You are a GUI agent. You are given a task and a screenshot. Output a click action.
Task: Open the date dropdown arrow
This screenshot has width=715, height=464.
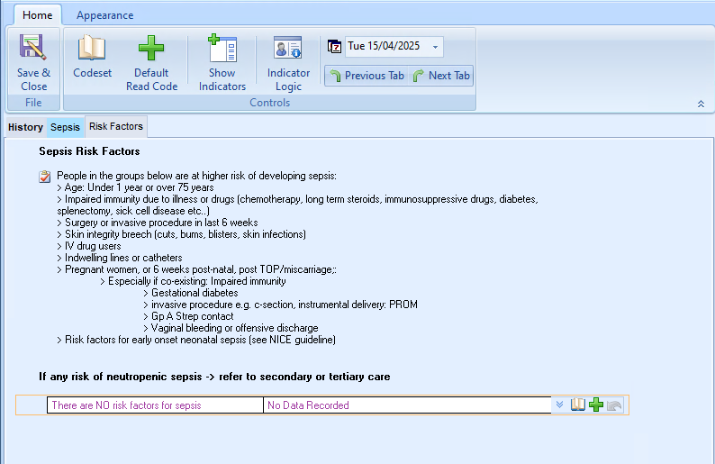(436, 47)
